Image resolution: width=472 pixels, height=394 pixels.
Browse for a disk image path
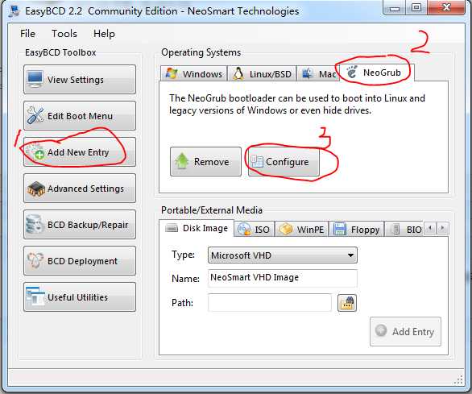coord(347,303)
